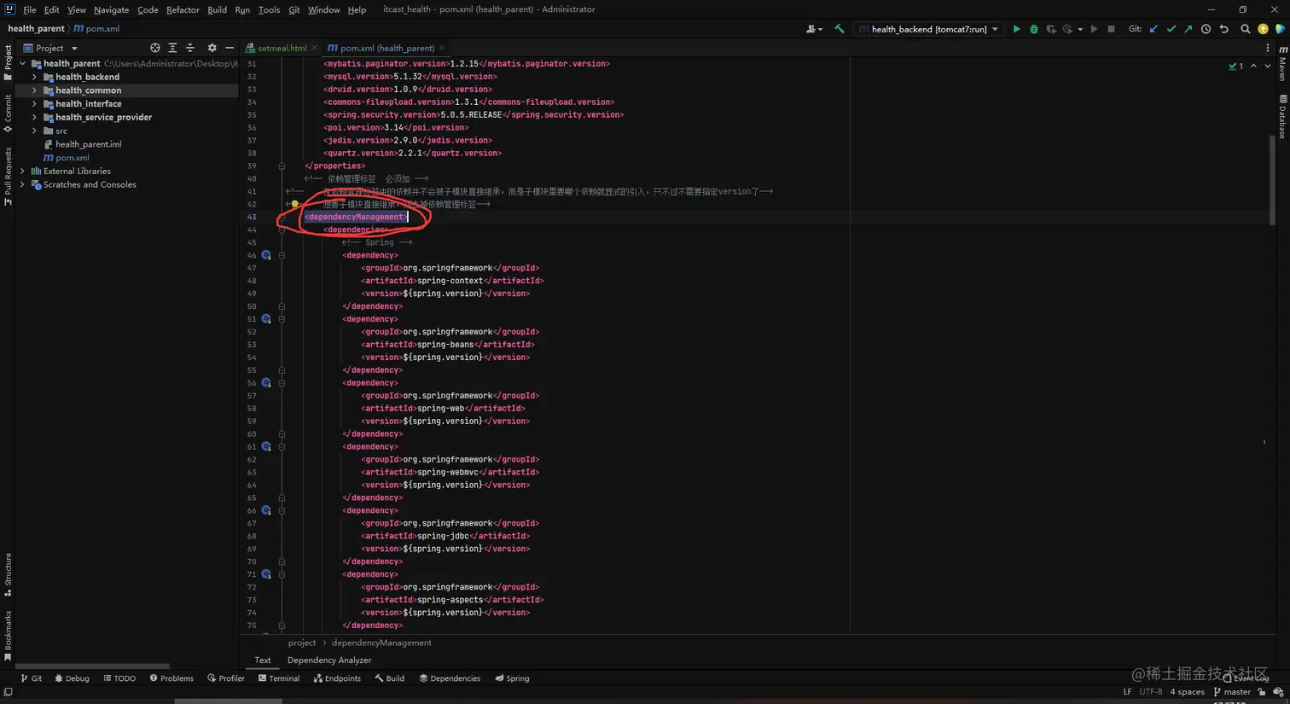
Task: Select opened file locator target icon
Action: pos(154,48)
